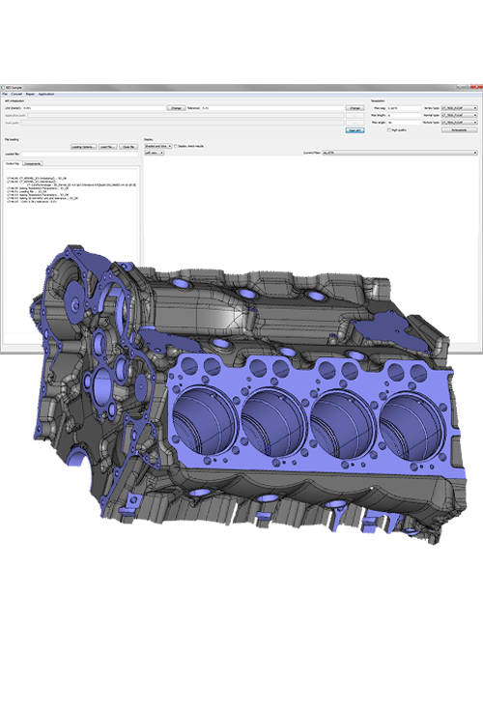Open the Texture type dropdown

(459, 123)
